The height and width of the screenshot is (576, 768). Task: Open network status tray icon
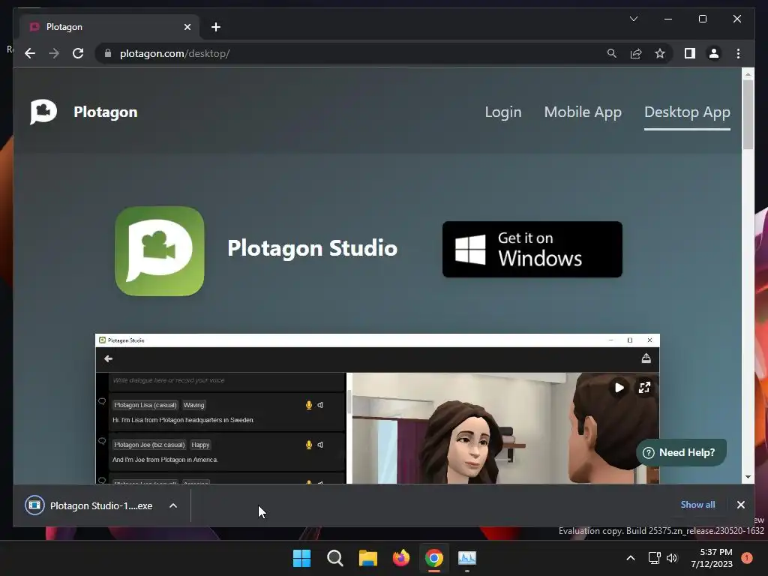click(654, 558)
